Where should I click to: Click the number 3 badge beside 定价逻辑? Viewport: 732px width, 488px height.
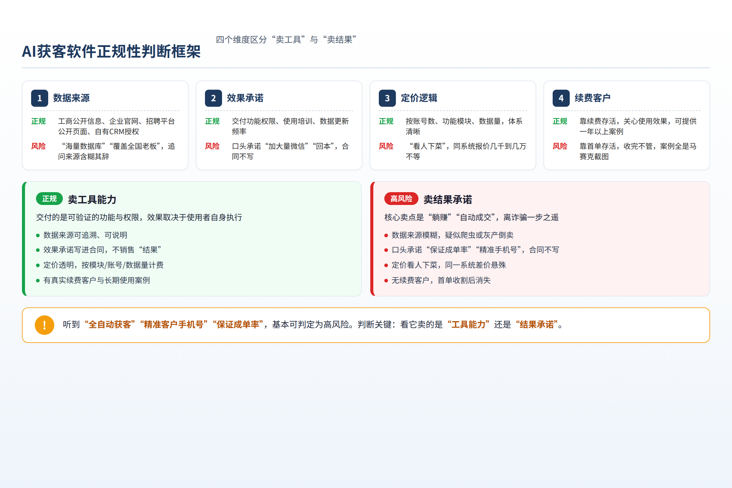coord(387,98)
